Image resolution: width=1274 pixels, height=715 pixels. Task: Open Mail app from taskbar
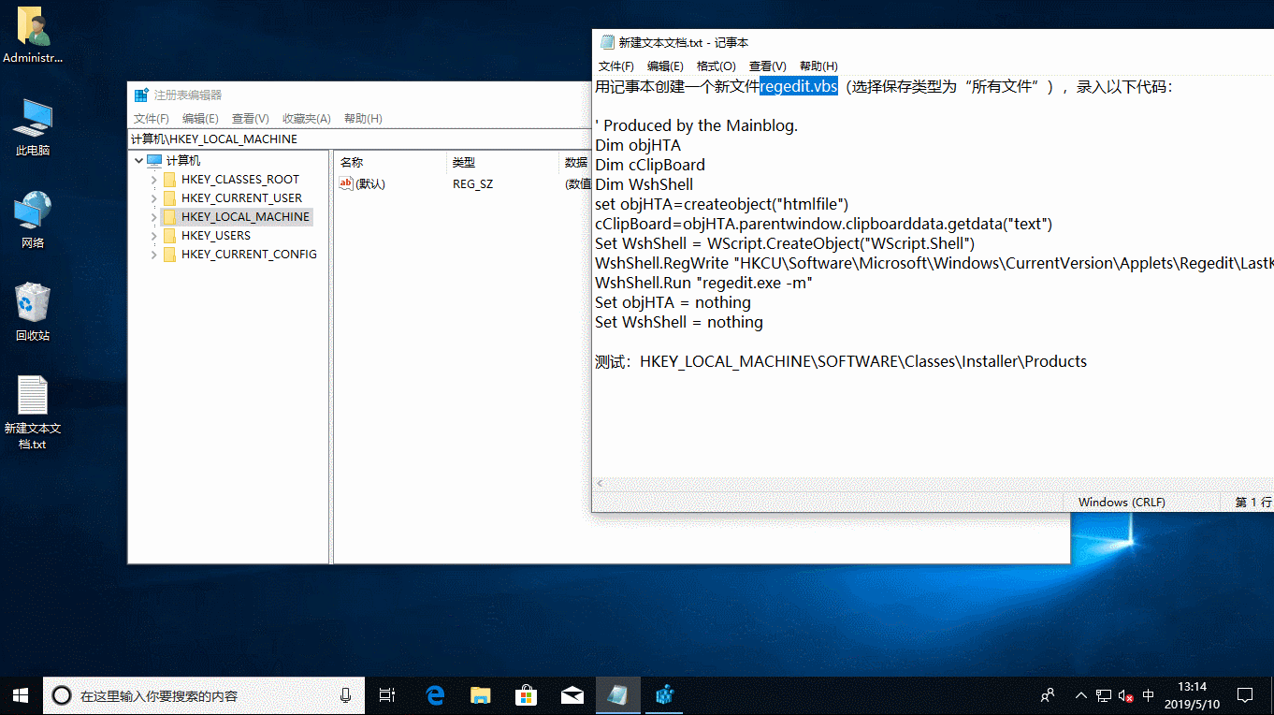572,695
